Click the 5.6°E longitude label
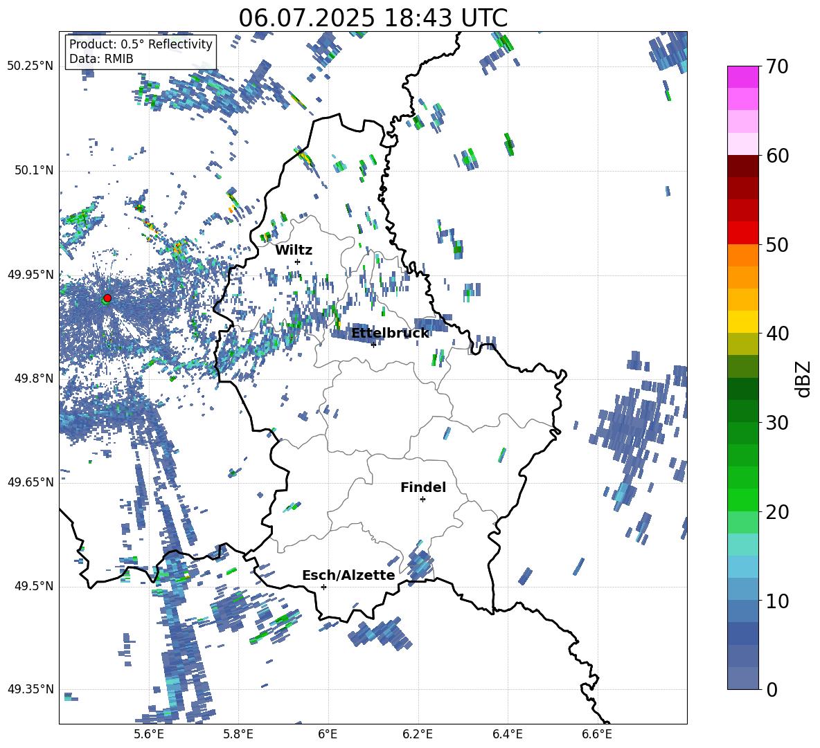Viewport: 820px width, 748px height. click(148, 734)
